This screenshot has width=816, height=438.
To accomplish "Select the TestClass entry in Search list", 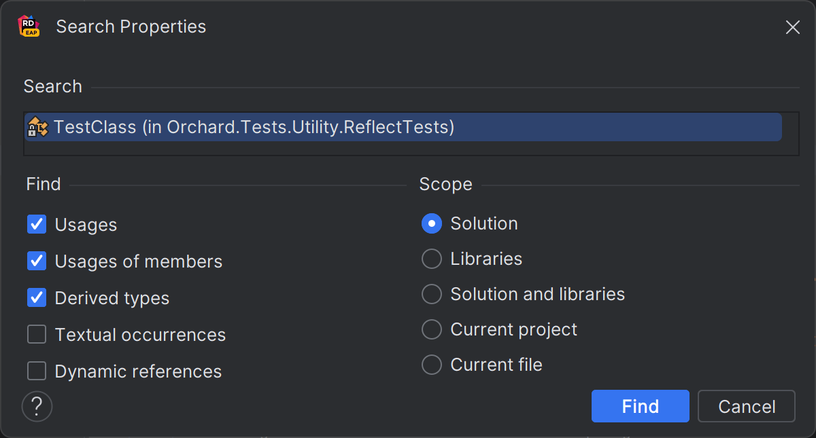I will click(254, 127).
